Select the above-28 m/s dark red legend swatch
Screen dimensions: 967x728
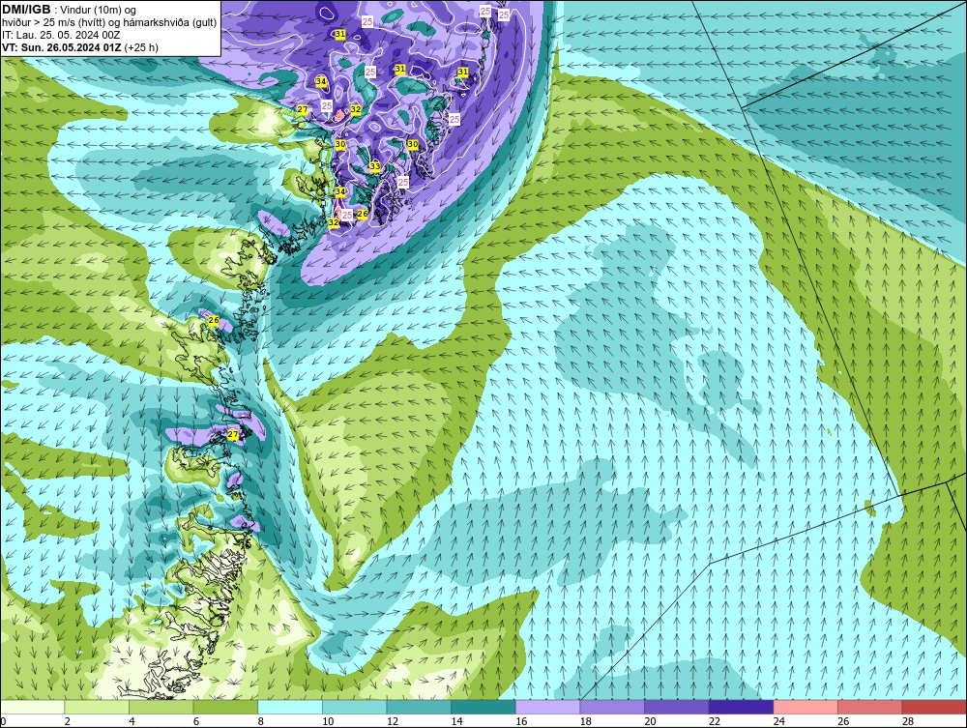pyautogui.click(x=934, y=707)
